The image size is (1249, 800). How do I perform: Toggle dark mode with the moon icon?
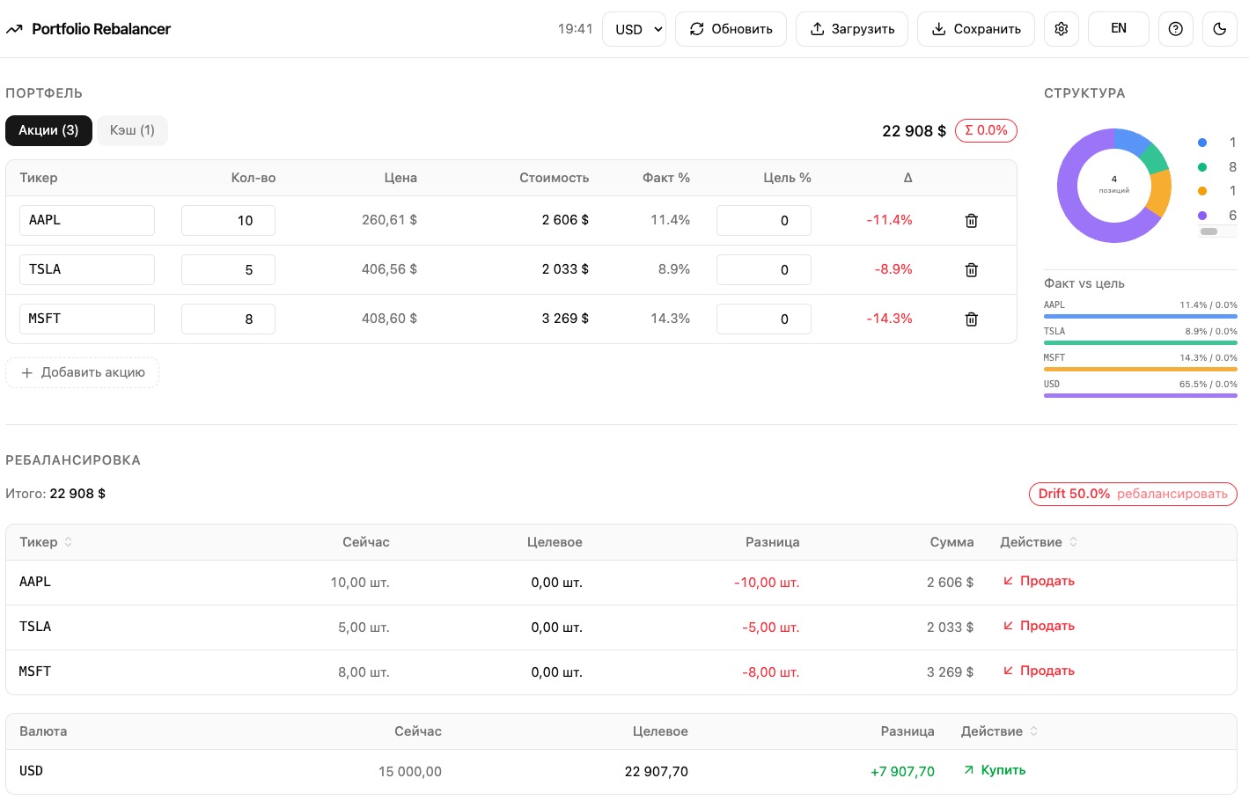tap(1219, 28)
